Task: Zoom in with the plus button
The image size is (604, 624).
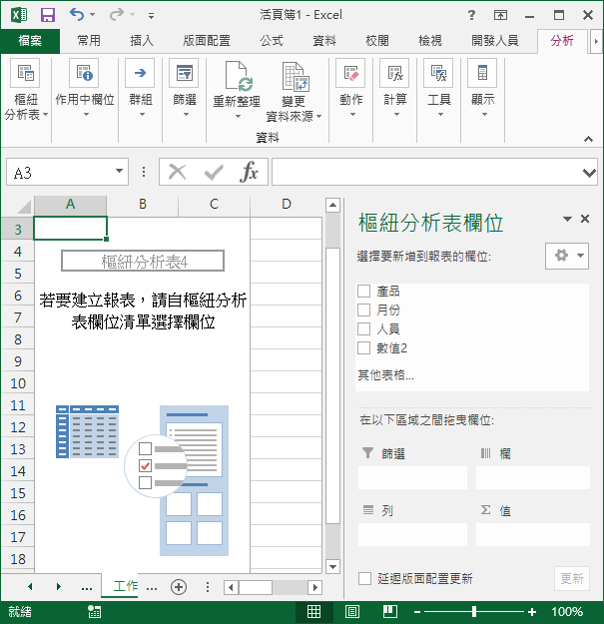Action: click(532, 612)
